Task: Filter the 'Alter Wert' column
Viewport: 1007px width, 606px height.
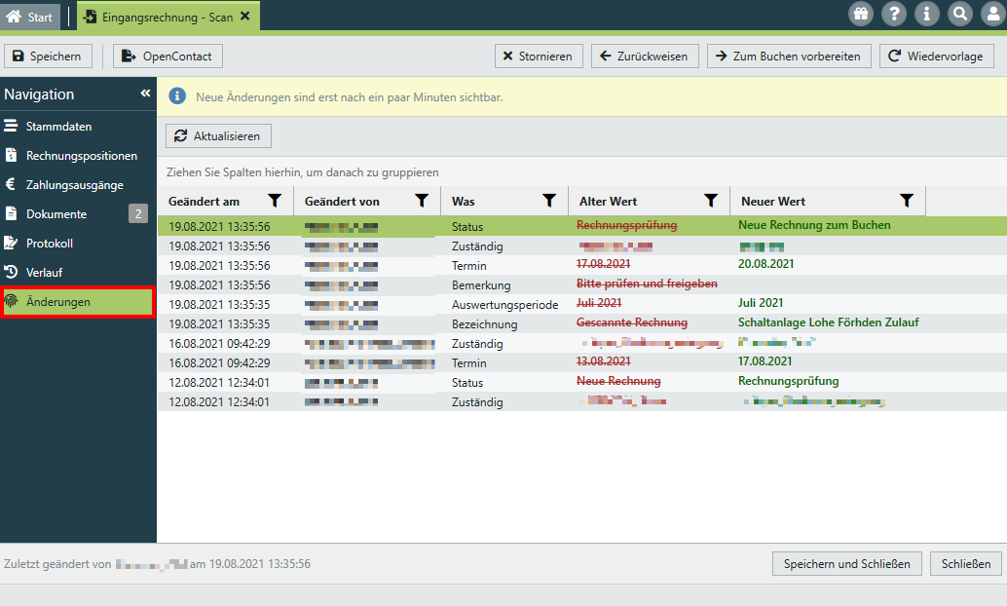Action: 712,201
